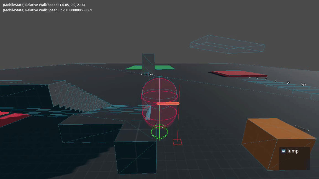This screenshot has width=319, height=179.
Task: Tap the Jump touch button
Action: coord(294,158)
